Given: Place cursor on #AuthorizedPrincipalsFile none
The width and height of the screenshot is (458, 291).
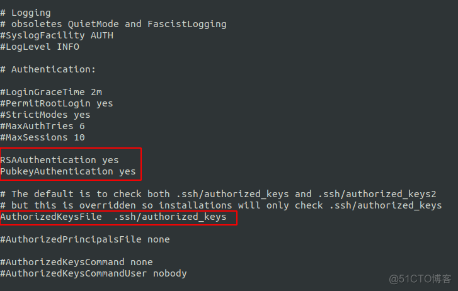Looking at the screenshot, I should pos(85,239).
